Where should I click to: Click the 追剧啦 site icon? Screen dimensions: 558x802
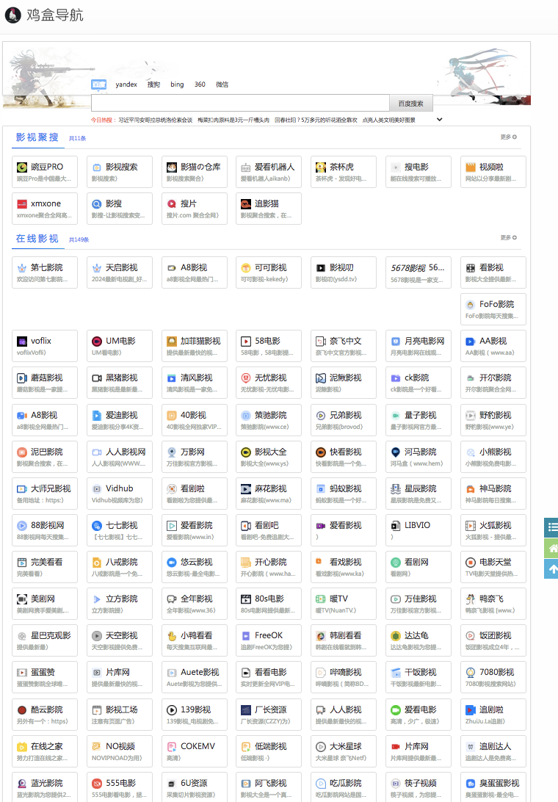[x=470, y=710]
